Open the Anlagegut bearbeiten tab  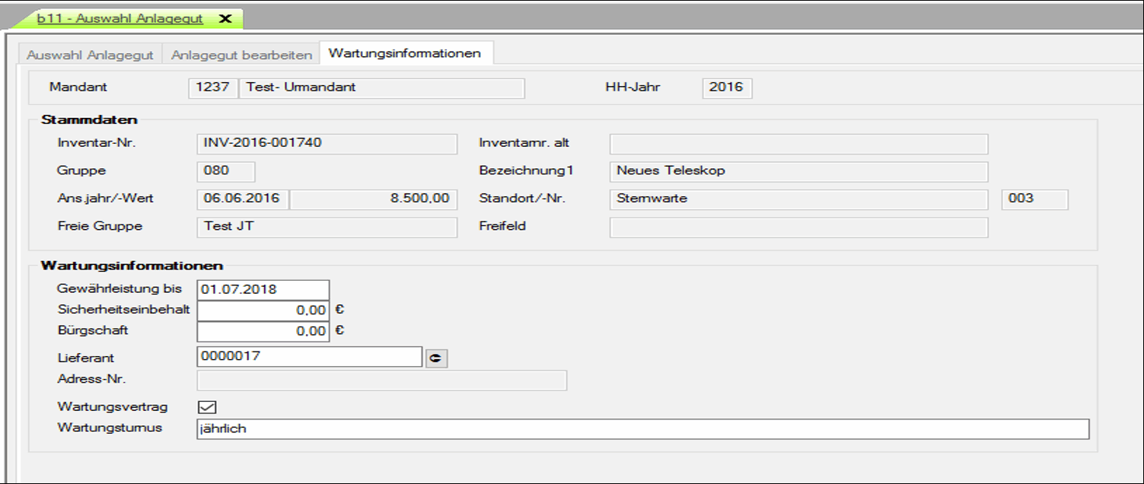[241, 55]
